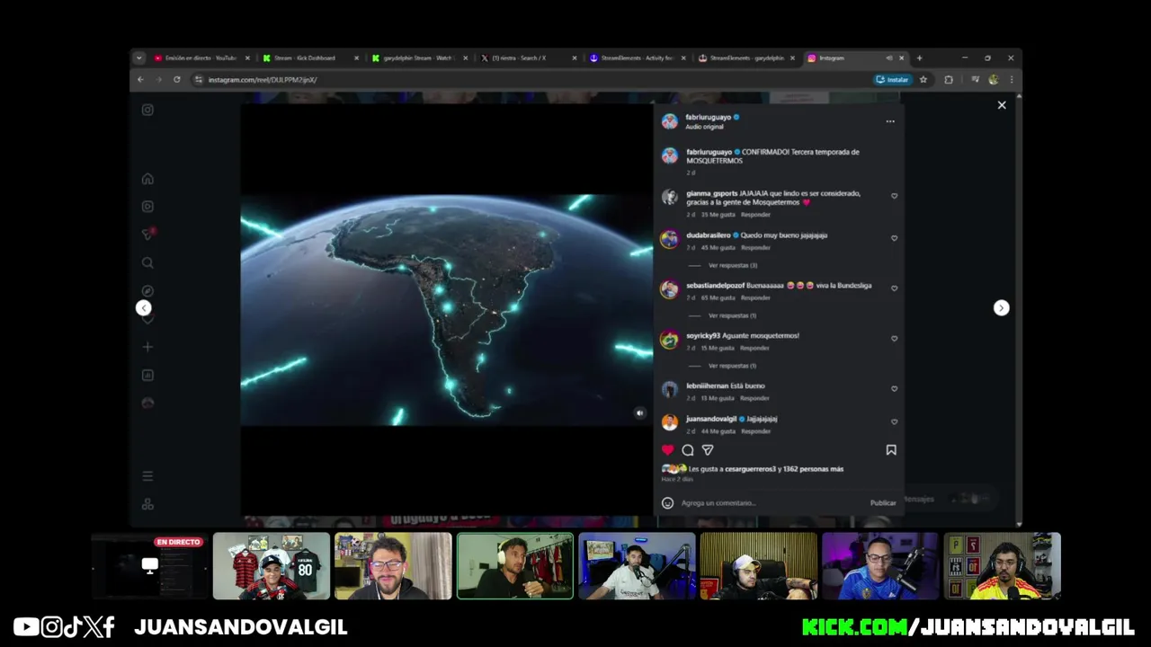Close the reel viewer with the X

pos(1002,105)
